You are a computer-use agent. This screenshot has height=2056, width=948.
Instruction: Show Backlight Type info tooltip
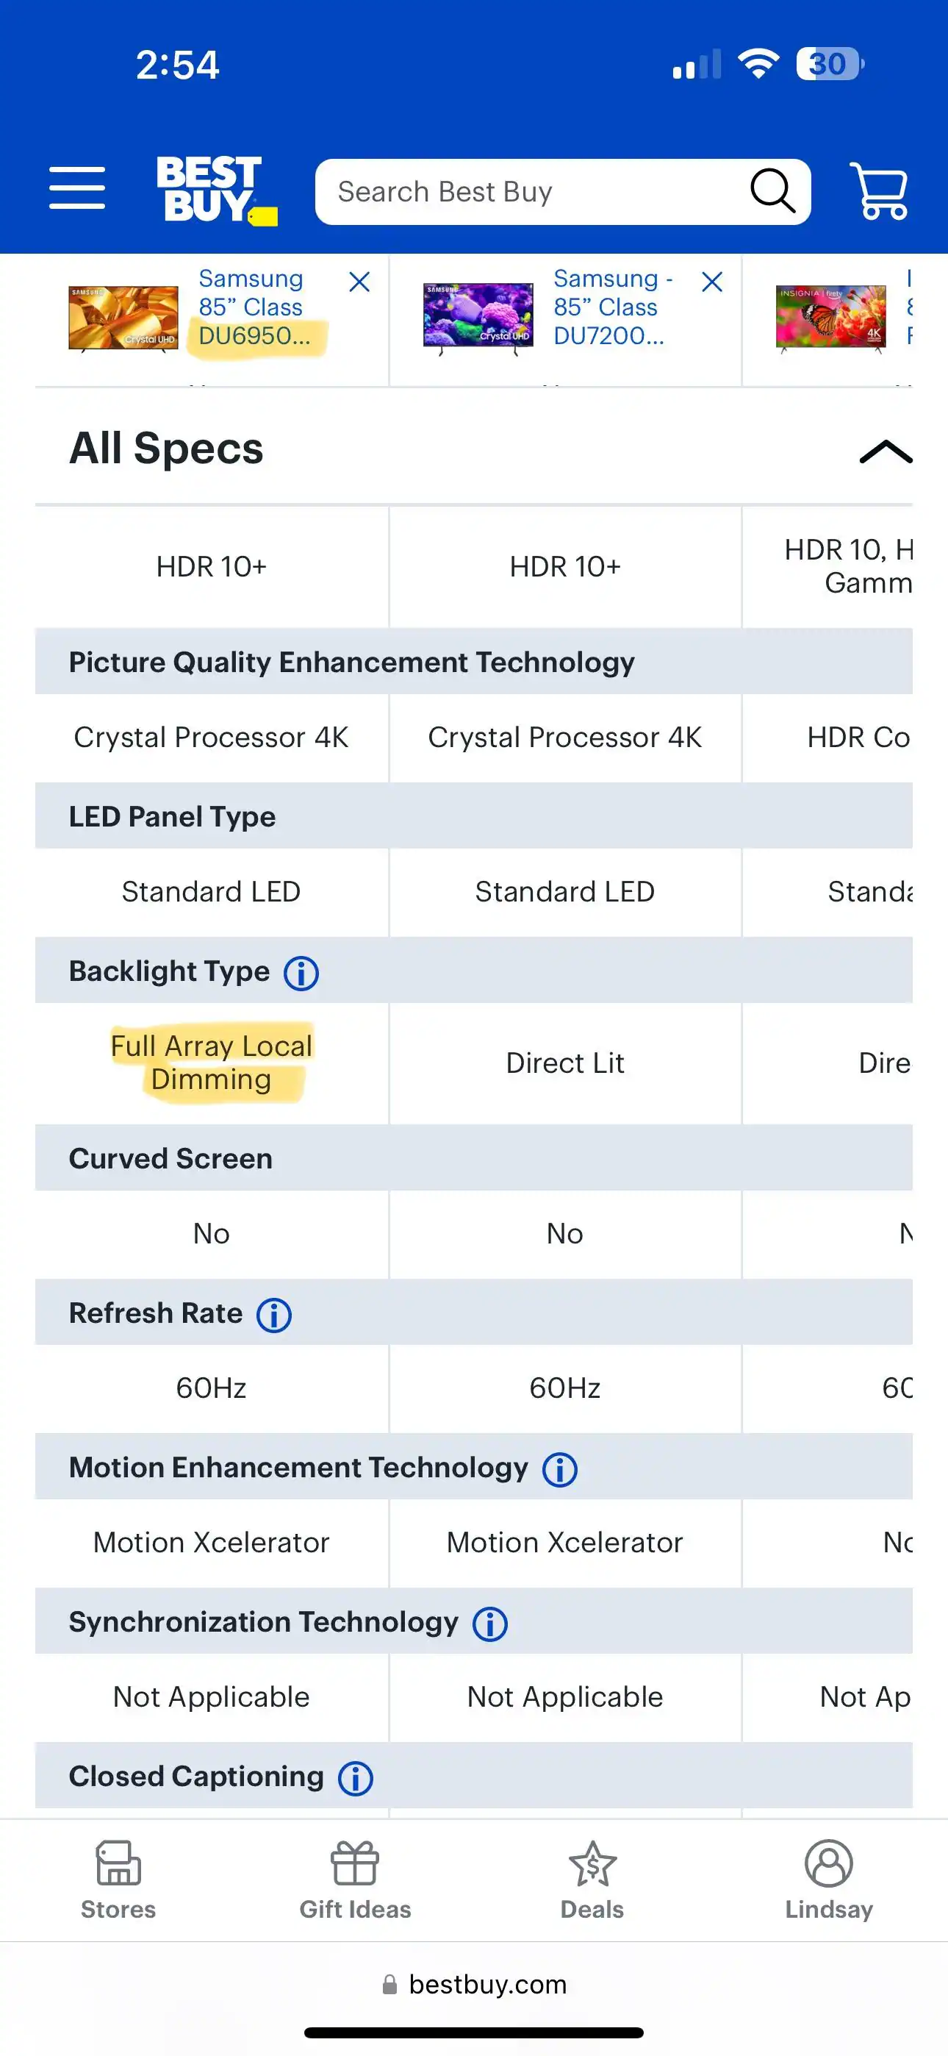point(301,973)
